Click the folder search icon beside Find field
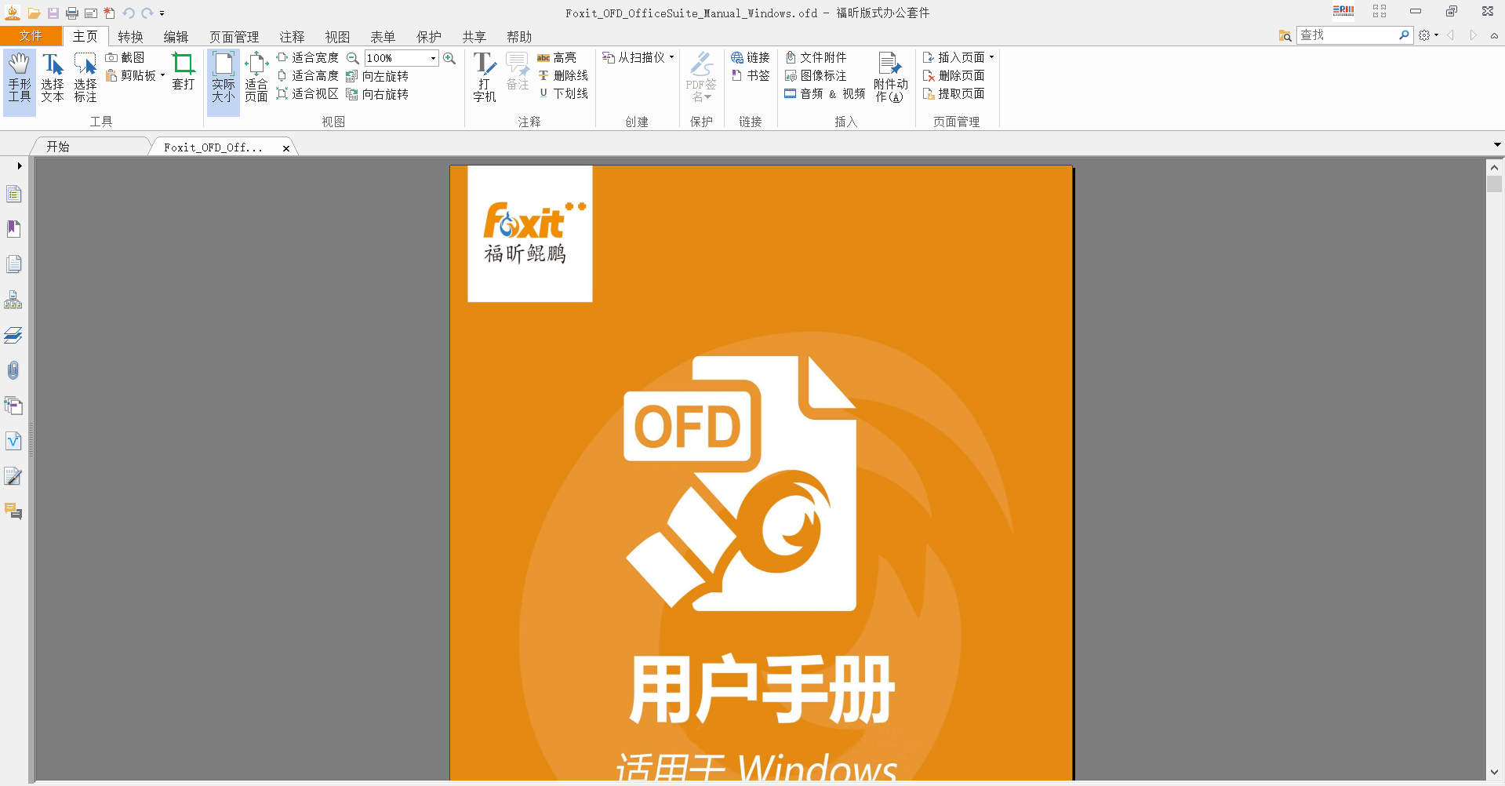Image resolution: width=1505 pixels, height=786 pixels. coord(1285,36)
